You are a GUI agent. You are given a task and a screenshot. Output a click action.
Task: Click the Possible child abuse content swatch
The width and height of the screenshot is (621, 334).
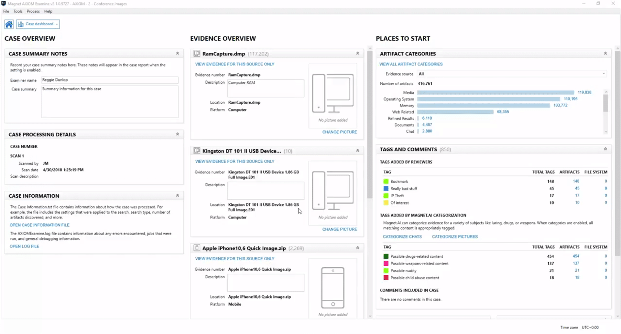[386, 278]
